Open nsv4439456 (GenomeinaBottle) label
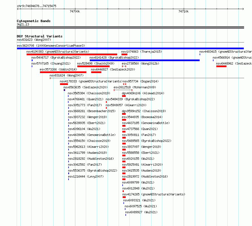This screenshot has height=226, width=252. tap(92, 135)
